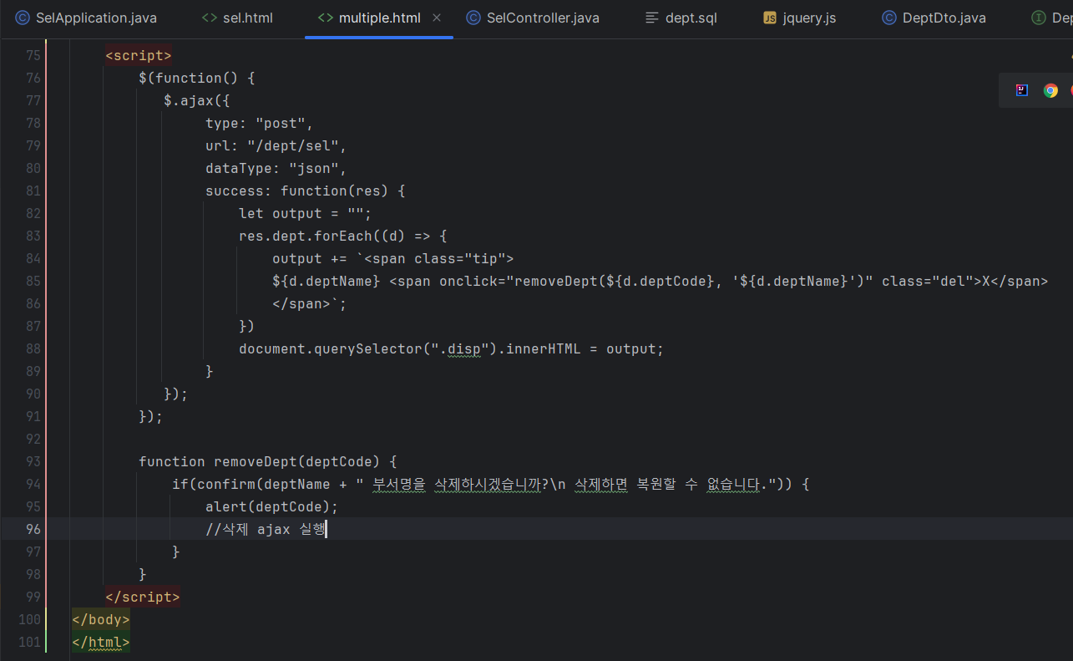Click the closing </script> tag

pyautogui.click(x=143, y=597)
